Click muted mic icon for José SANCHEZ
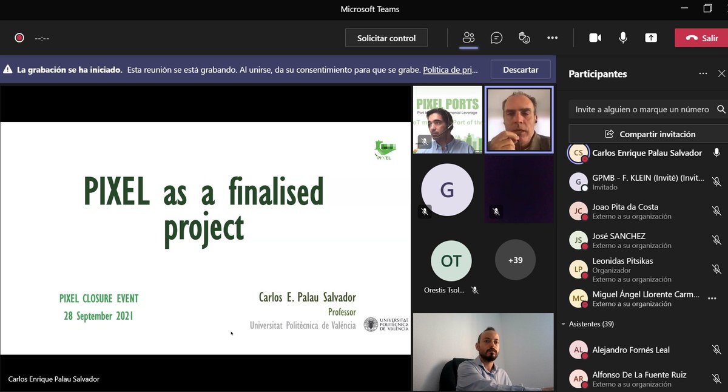 click(716, 240)
